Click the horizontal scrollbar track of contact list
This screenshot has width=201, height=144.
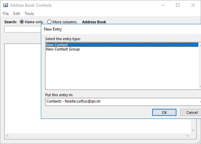click(97, 136)
